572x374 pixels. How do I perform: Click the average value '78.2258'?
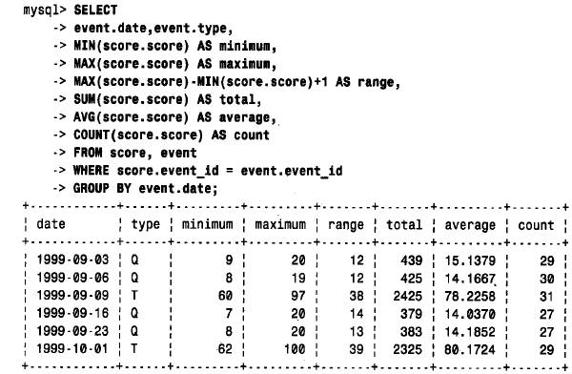(x=470, y=296)
